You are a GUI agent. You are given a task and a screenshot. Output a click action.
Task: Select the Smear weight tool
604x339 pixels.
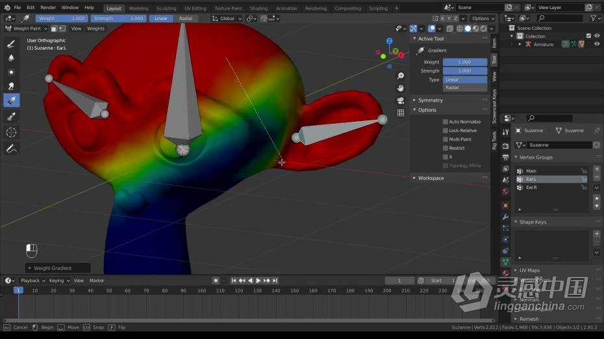(11, 86)
